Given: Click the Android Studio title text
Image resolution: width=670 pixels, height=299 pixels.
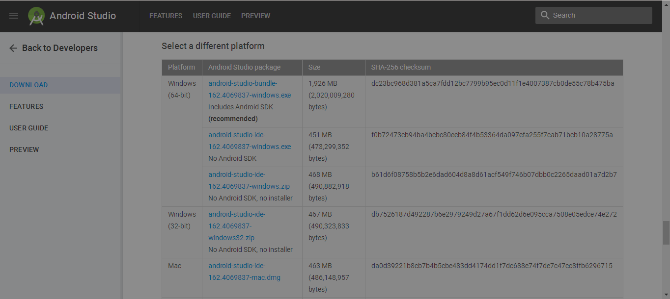Looking at the screenshot, I should coord(83,16).
